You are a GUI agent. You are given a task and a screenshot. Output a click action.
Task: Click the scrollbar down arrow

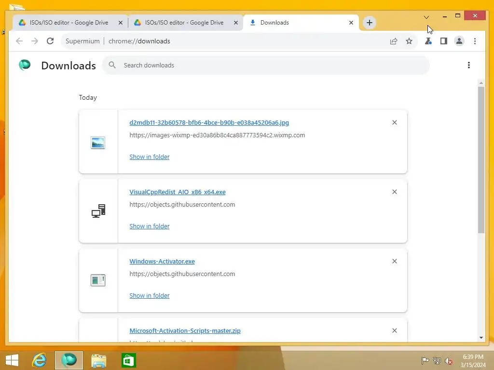coord(481,338)
